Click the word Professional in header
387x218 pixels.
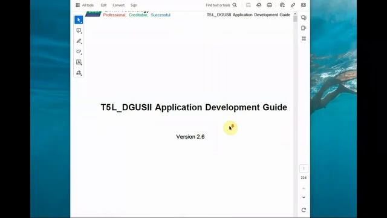pos(114,15)
